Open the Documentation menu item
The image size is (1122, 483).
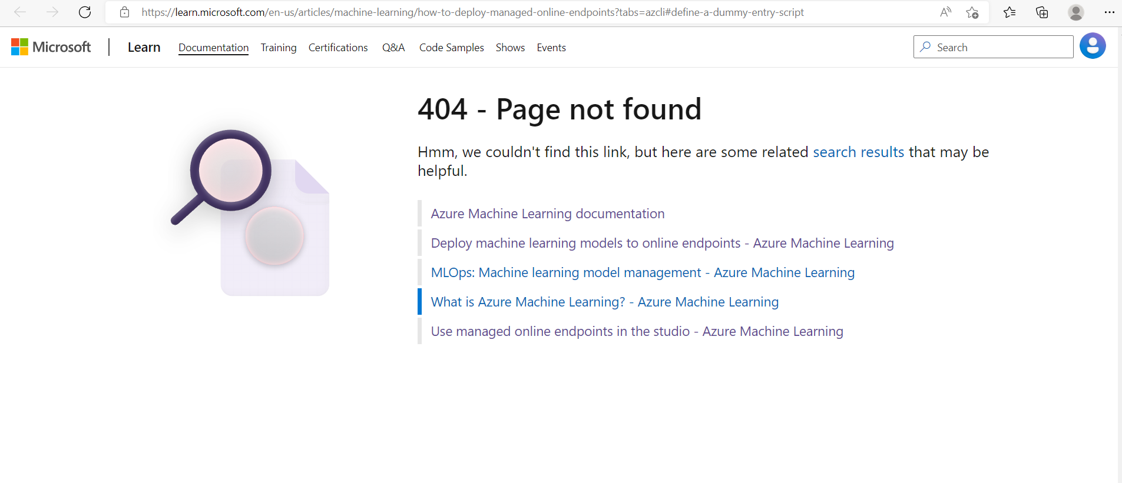(x=213, y=48)
